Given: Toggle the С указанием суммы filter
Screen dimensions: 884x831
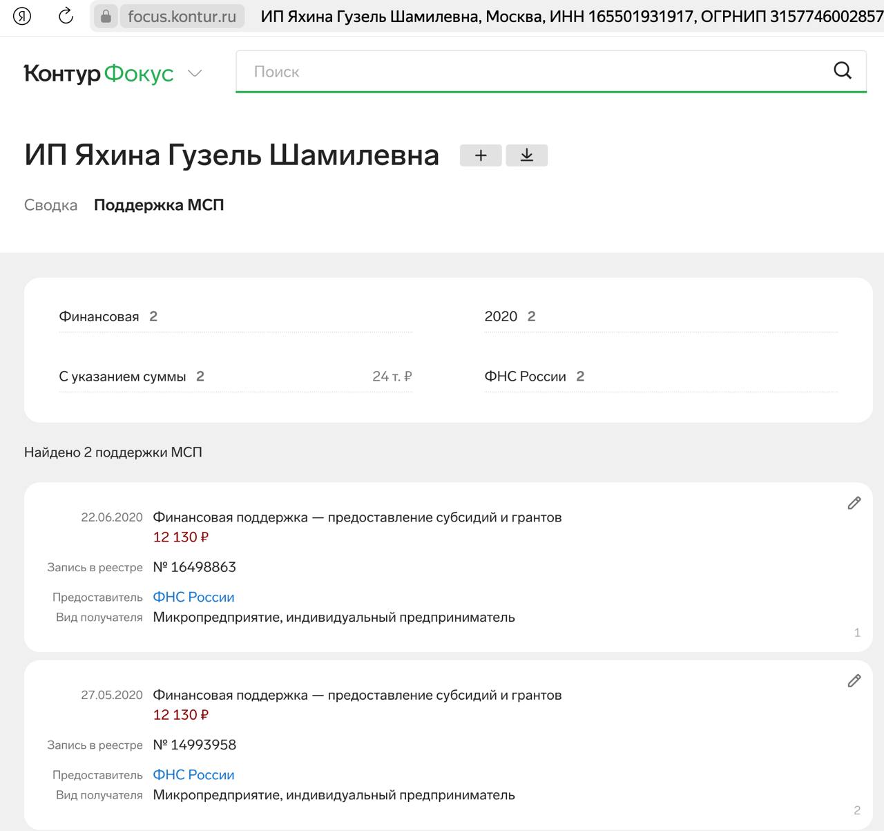Looking at the screenshot, I should (123, 376).
